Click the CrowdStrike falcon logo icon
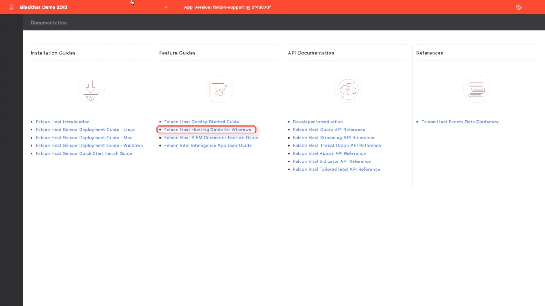Image resolution: width=545 pixels, height=306 pixels. point(11,7)
